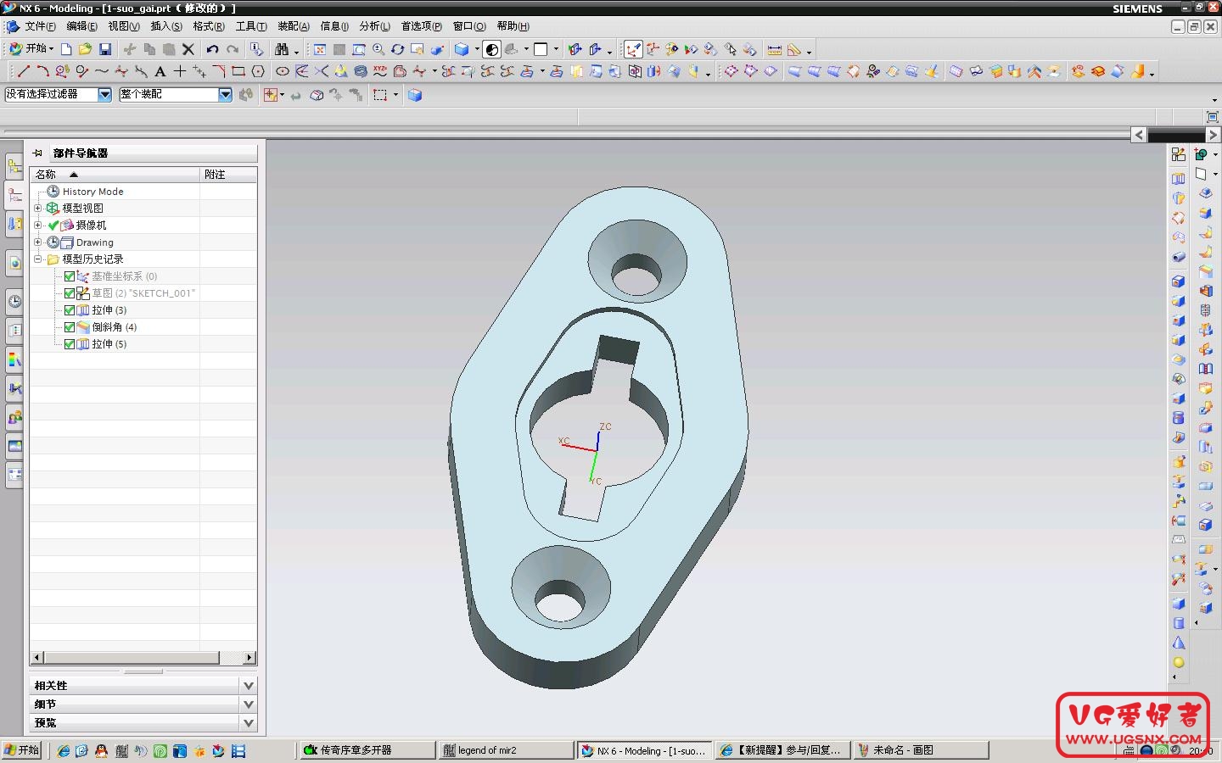This screenshot has width=1222, height=763.
Task: Click the Zoom magnifier icon
Action: (378, 49)
